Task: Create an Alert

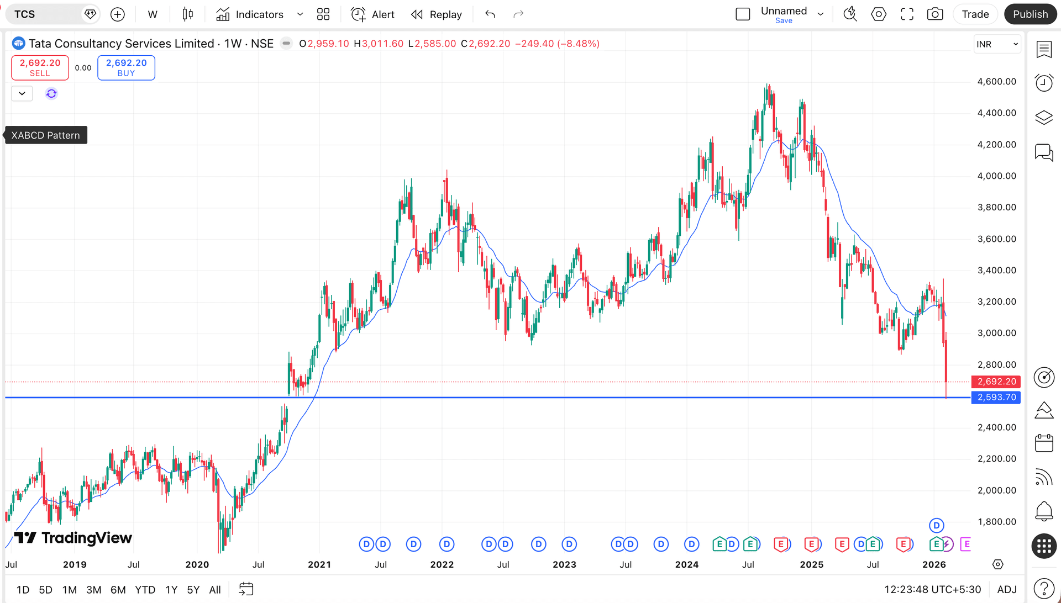Action: (x=373, y=14)
